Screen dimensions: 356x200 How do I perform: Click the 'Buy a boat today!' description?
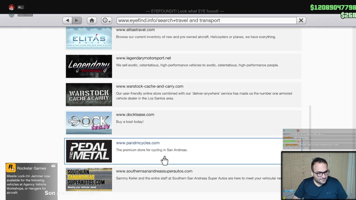[x=130, y=122]
